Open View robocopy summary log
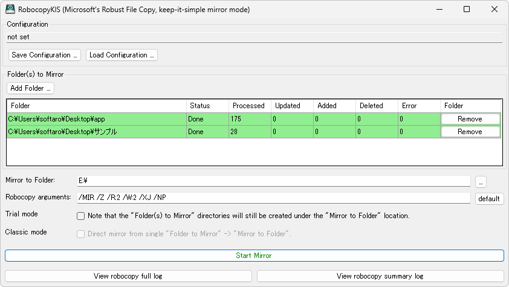 click(x=380, y=276)
